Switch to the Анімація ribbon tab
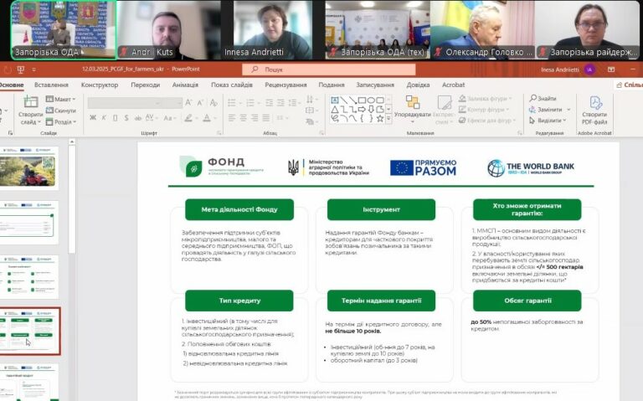The height and width of the screenshot is (401, 643). (x=185, y=85)
